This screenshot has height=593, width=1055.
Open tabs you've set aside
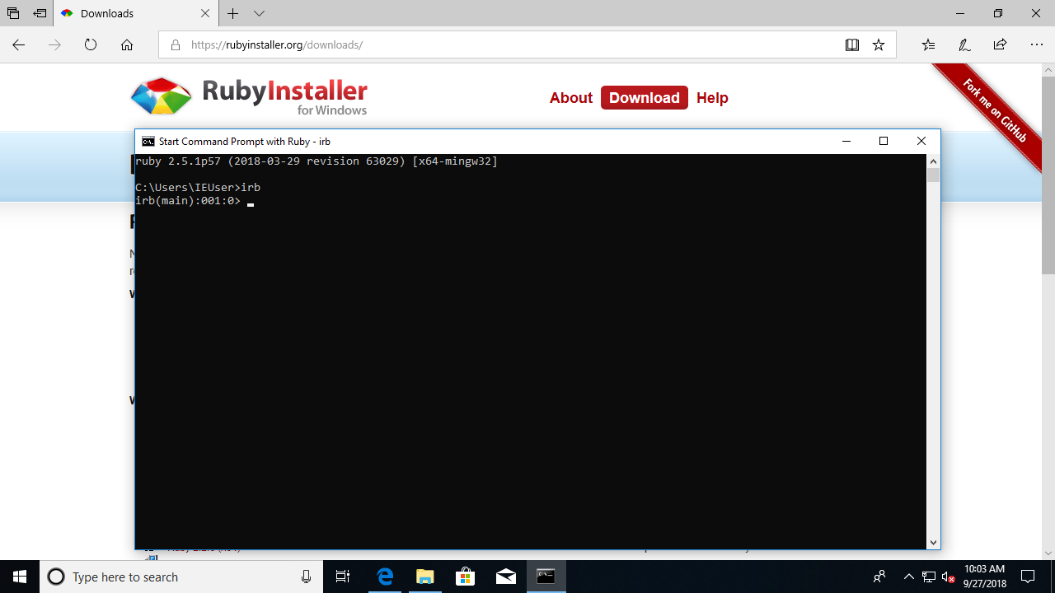(13, 13)
